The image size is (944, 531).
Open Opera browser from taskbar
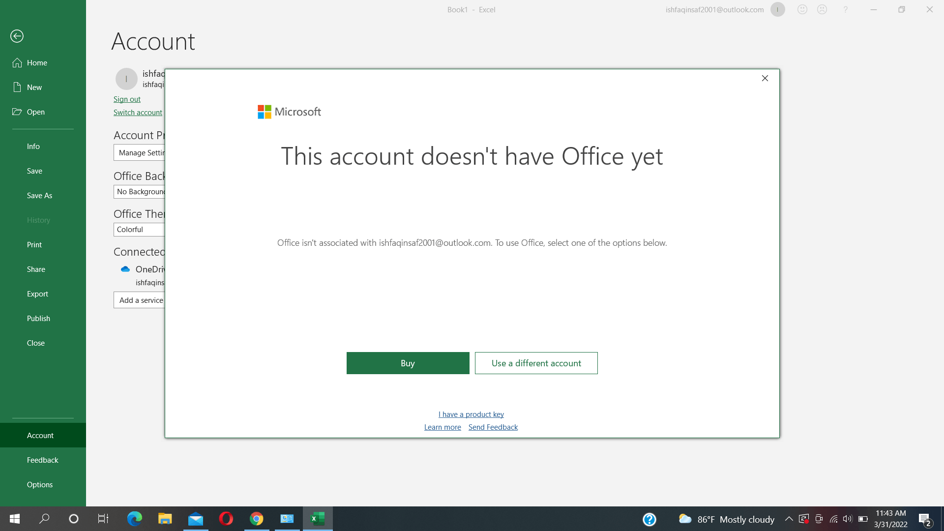226,519
